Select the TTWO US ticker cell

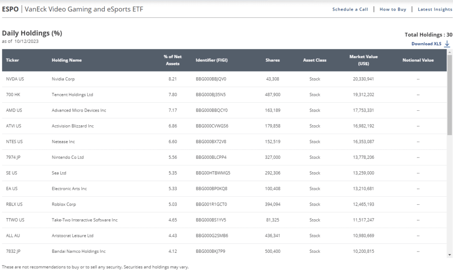click(15, 220)
